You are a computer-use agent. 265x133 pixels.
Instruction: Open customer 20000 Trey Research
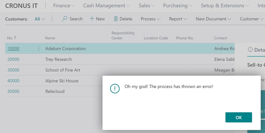[x=13, y=59]
